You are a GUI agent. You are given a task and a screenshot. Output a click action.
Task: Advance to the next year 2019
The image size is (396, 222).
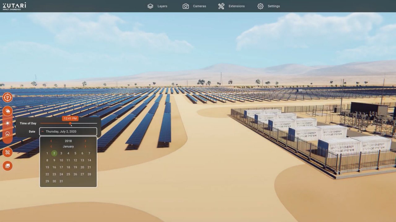[x=85, y=141]
